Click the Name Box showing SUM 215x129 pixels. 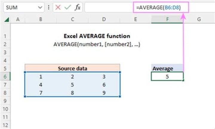18,8
